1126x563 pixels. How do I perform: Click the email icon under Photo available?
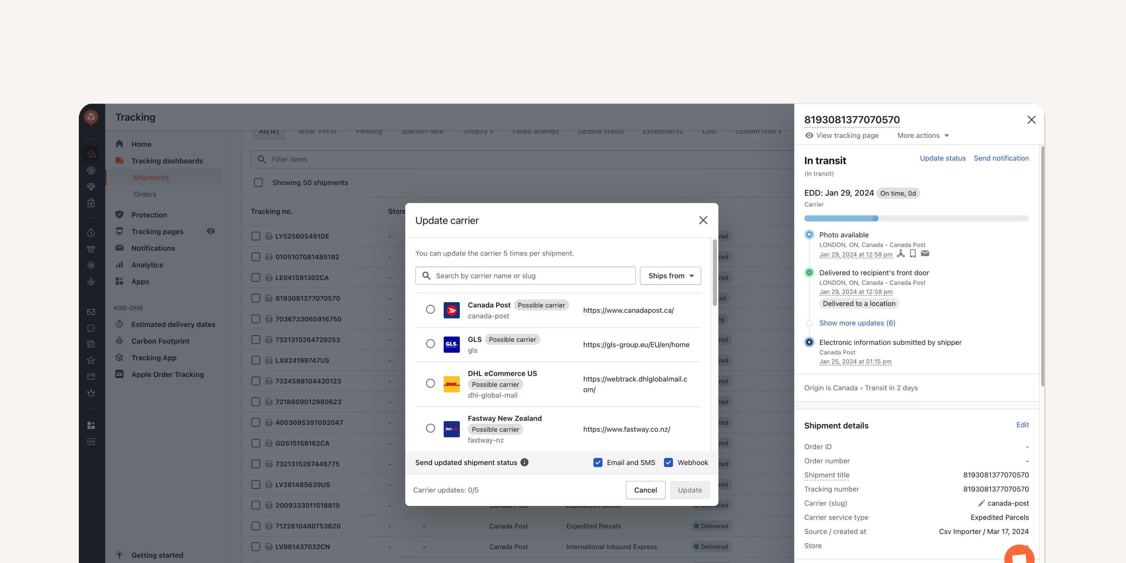coord(925,253)
